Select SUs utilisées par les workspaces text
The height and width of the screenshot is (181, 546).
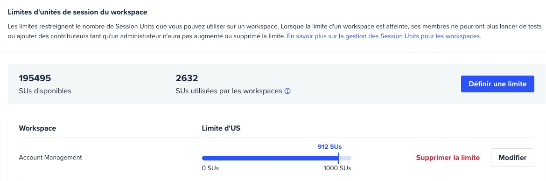[229, 91]
